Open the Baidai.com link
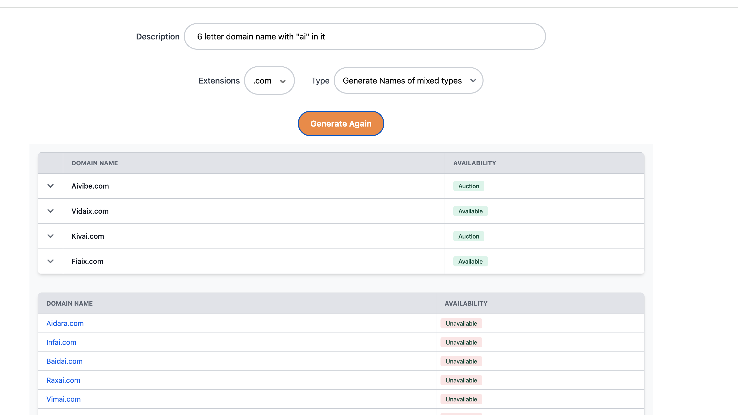Image resolution: width=738 pixels, height=415 pixels. pos(65,361)
